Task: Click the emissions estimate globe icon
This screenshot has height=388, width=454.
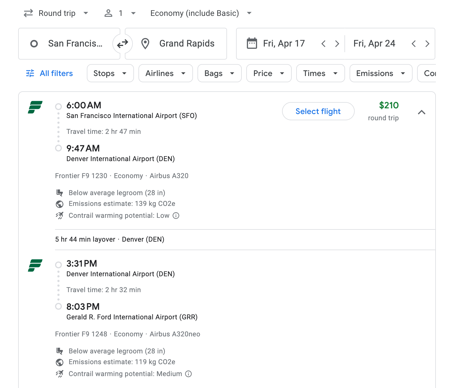Action: tap(60, 204)
